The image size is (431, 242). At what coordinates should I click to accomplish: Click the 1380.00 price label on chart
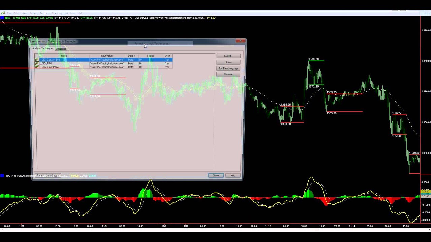coord(313,59)
